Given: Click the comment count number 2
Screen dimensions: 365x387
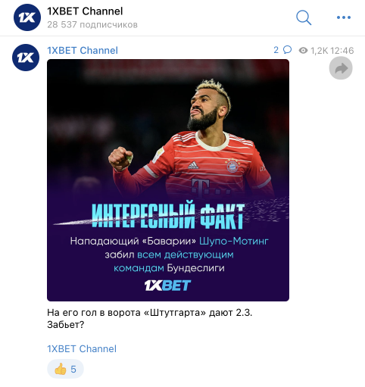Looking at the screenshot, I should pyautogui.click(x=276, y=50).
